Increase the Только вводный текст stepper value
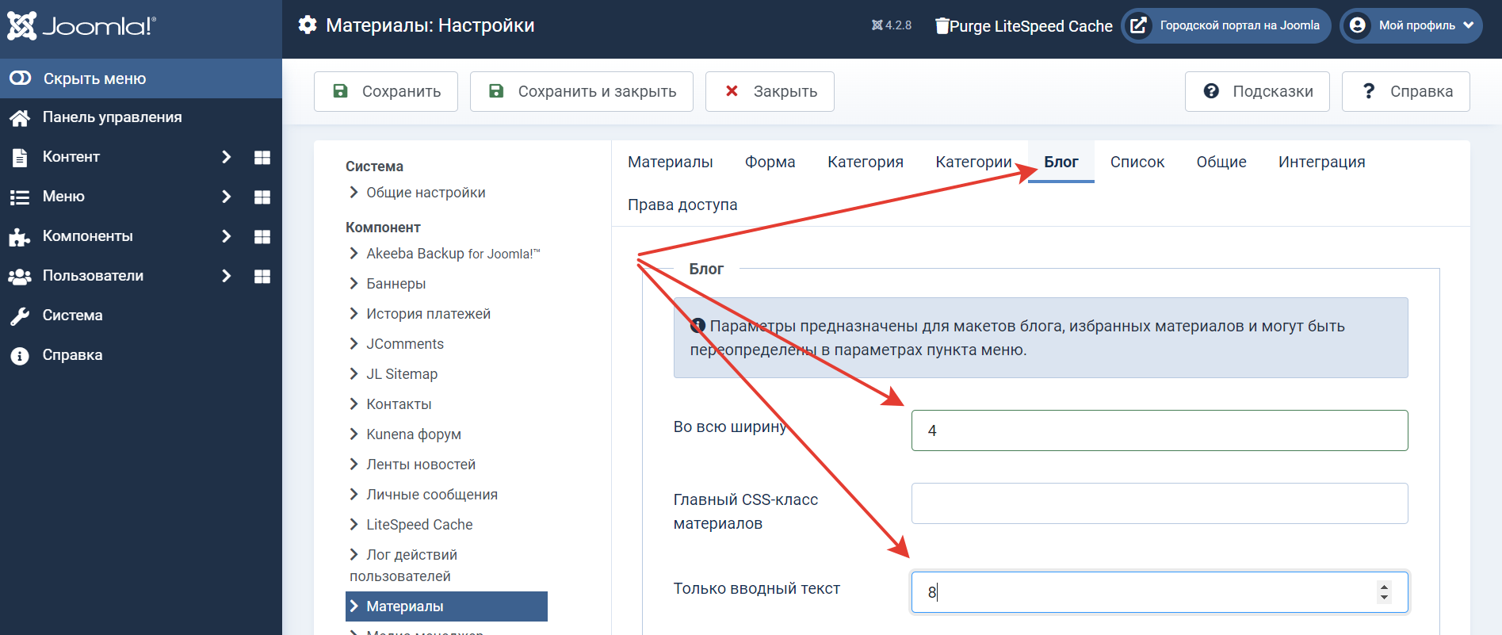The width and height of the screenshot is (1502, 635). 1384,587
